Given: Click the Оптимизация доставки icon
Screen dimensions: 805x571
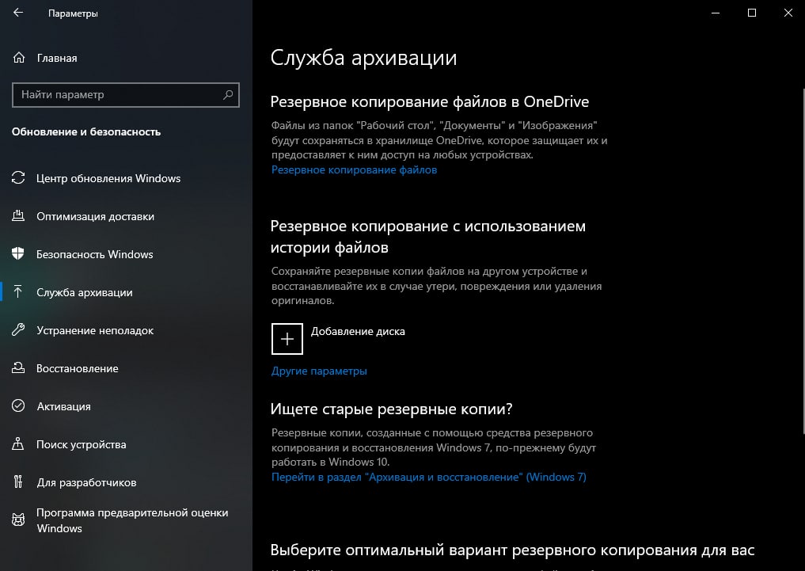Looking at the screenshot, I should (x=18, y=216).
